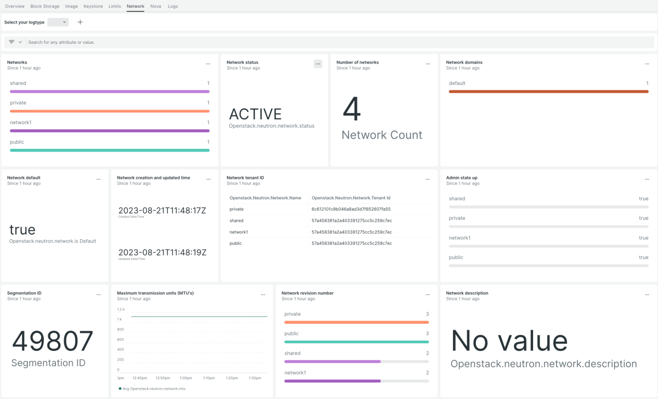Switch to the Block Storage tab

click(44, 6)
